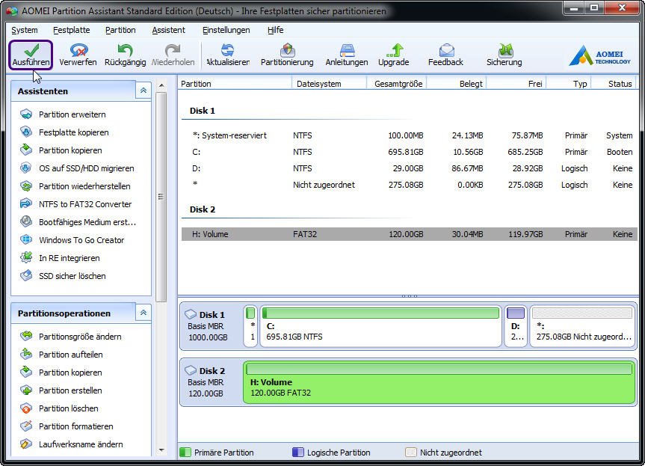Select the H: Volume row in the list
This screenshot has height=466, width=645.
point(410,234)
